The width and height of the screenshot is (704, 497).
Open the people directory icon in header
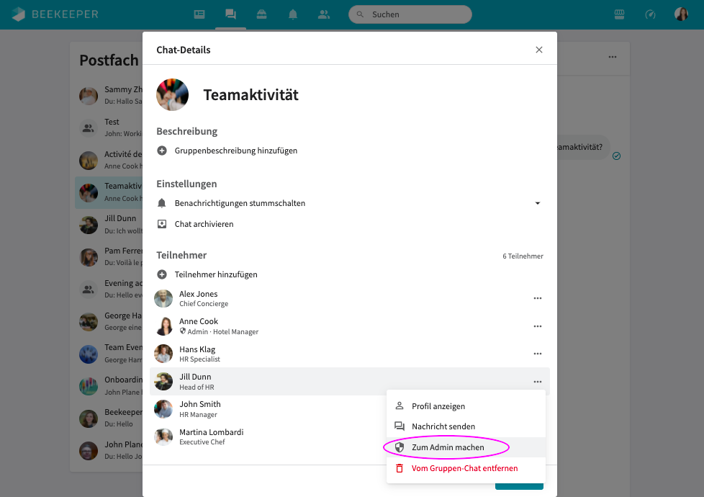click(324, 14)
